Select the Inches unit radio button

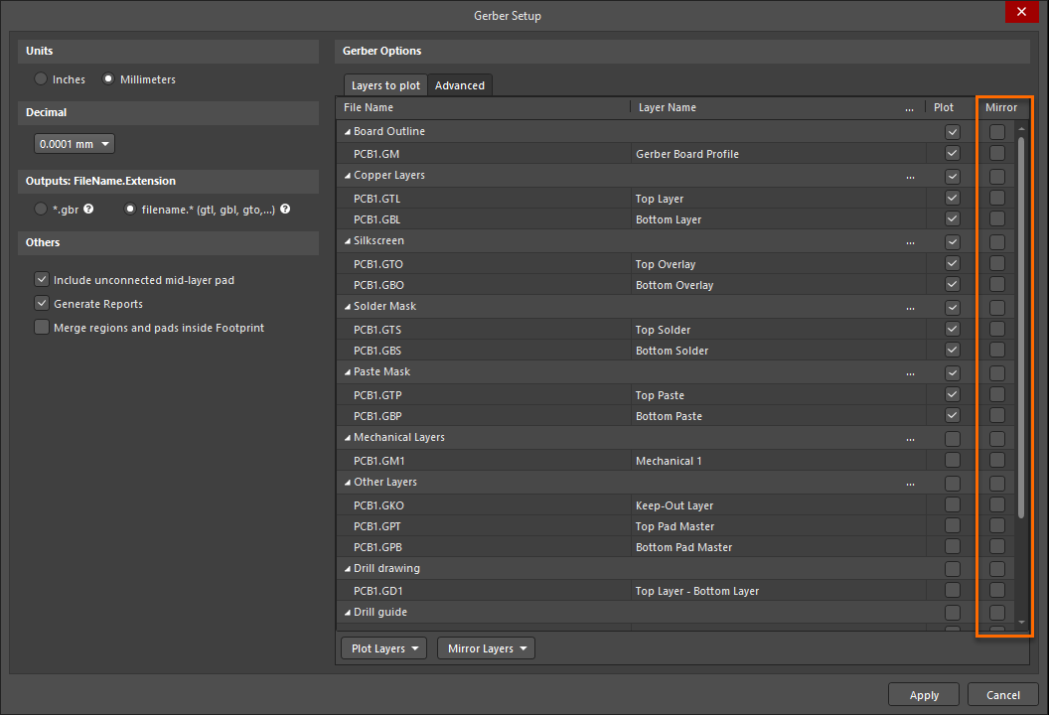coord(41,79)
